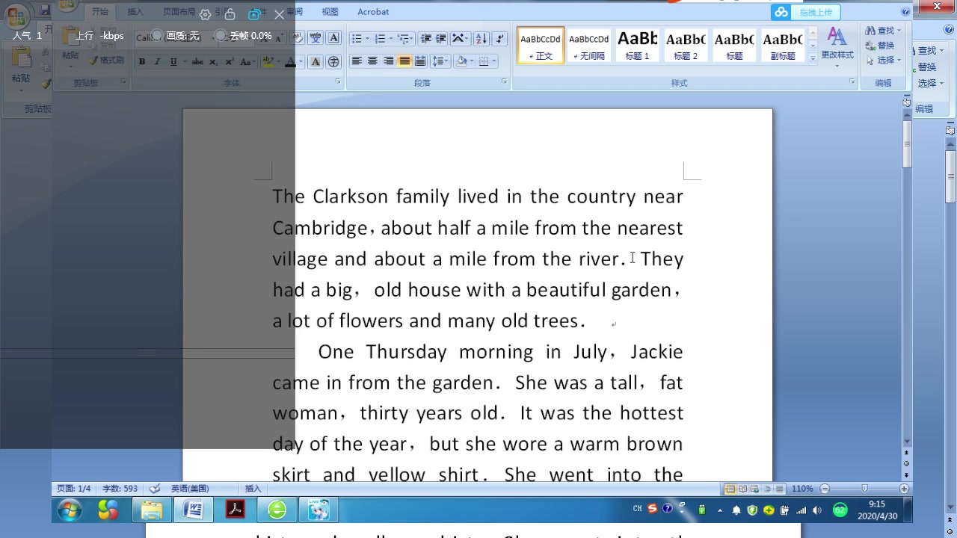This screenshot has height=538, width=957.
Task: Click 拖拽上传 upload button
Action: click(806, 12)
